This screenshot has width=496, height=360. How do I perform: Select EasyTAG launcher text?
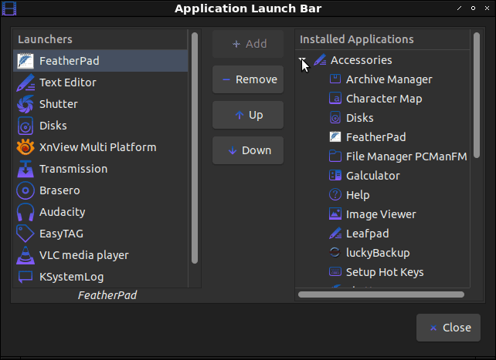[x=61, y=234]
